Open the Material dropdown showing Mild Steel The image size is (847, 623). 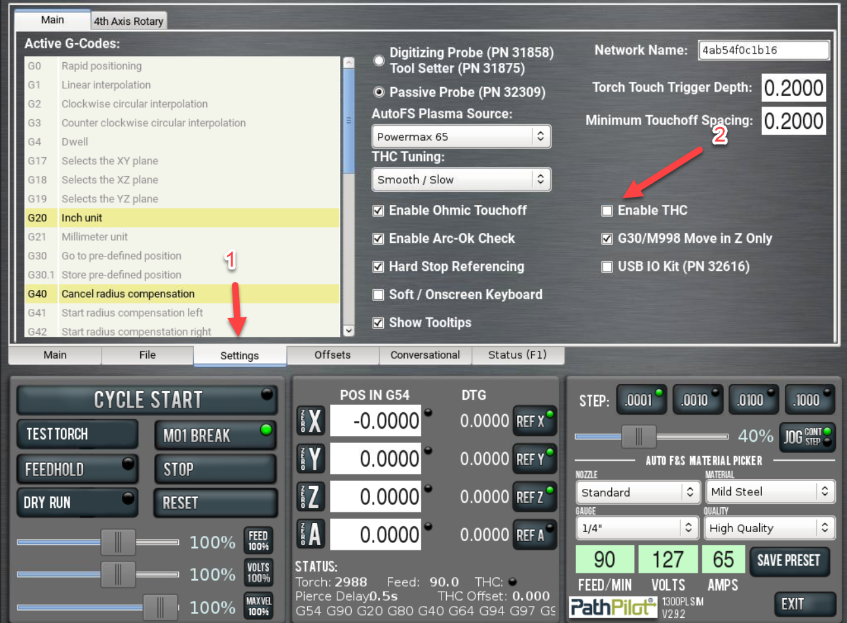[x=769, y=491]
